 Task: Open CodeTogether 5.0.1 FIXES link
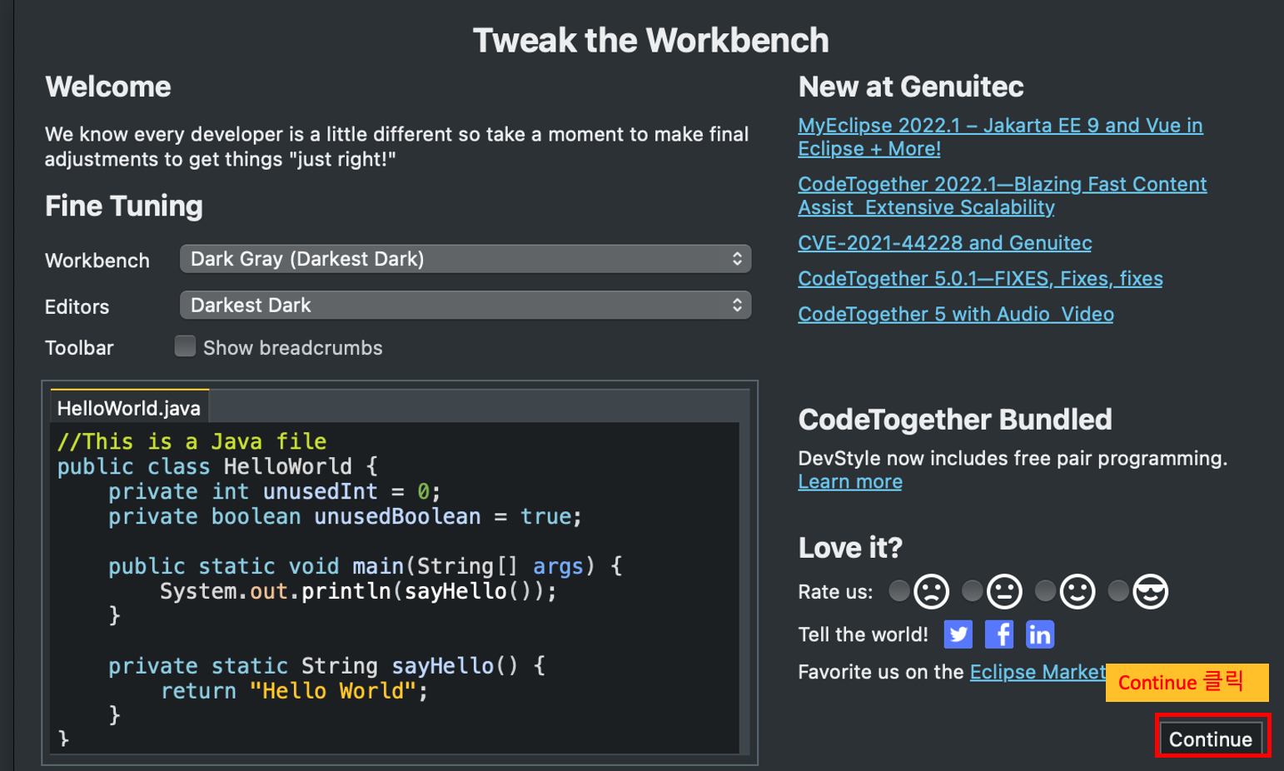point(980,279)
